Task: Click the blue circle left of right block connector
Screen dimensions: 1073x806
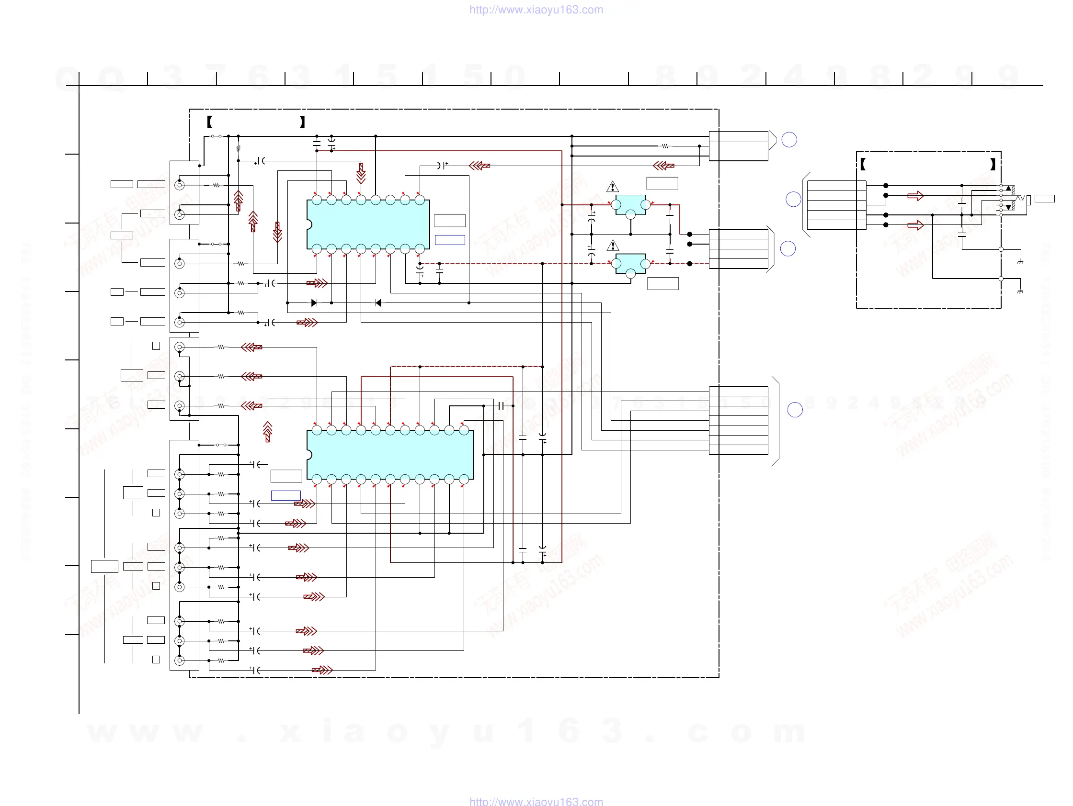Action: click(793, 199)
